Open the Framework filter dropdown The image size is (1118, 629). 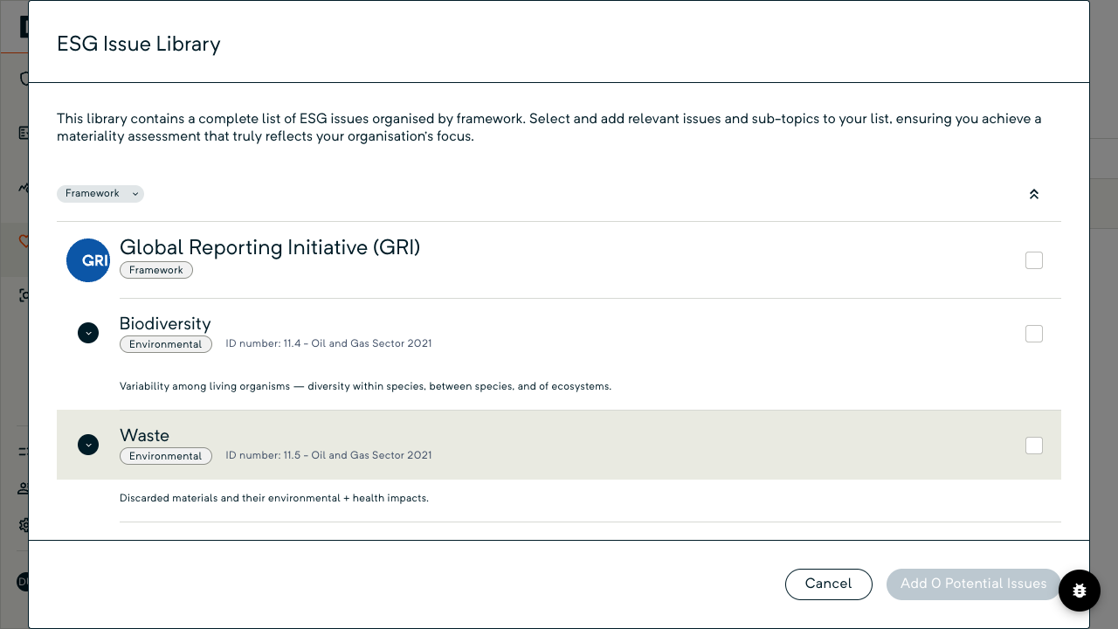pos(100,194)
